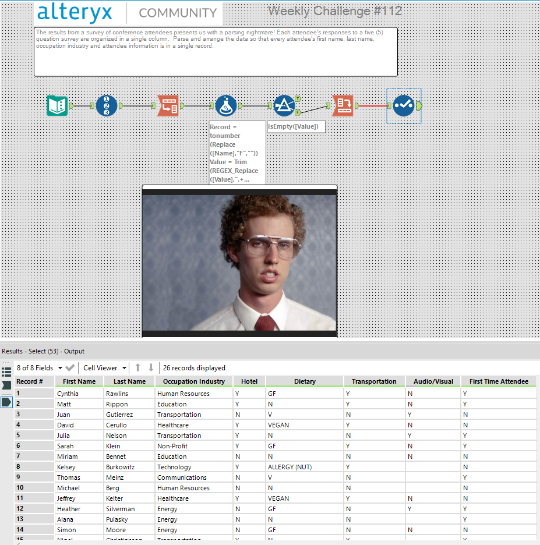
Task: Open the metadata view icon in Results
Action: click(x=6, y=385)
